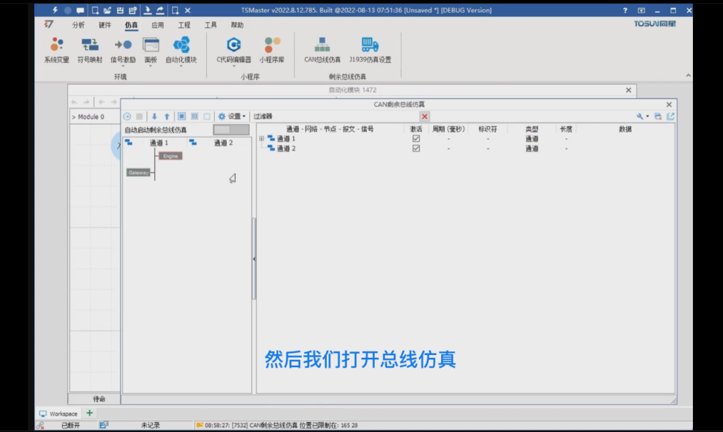Open 自动化模块 automation module
Image resolution: width=723 pixels, height=432 pixels.
click(x=181, y=51)
